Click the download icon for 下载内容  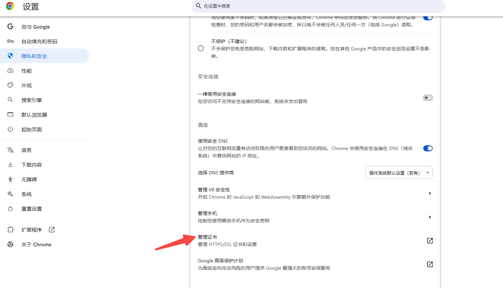[10, 165]
